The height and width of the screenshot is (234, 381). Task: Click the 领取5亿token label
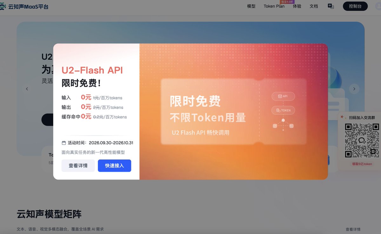pyautogui.click(x=362, y=164)
